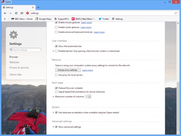Disable Preload Discover contents

tap(56, 88)
